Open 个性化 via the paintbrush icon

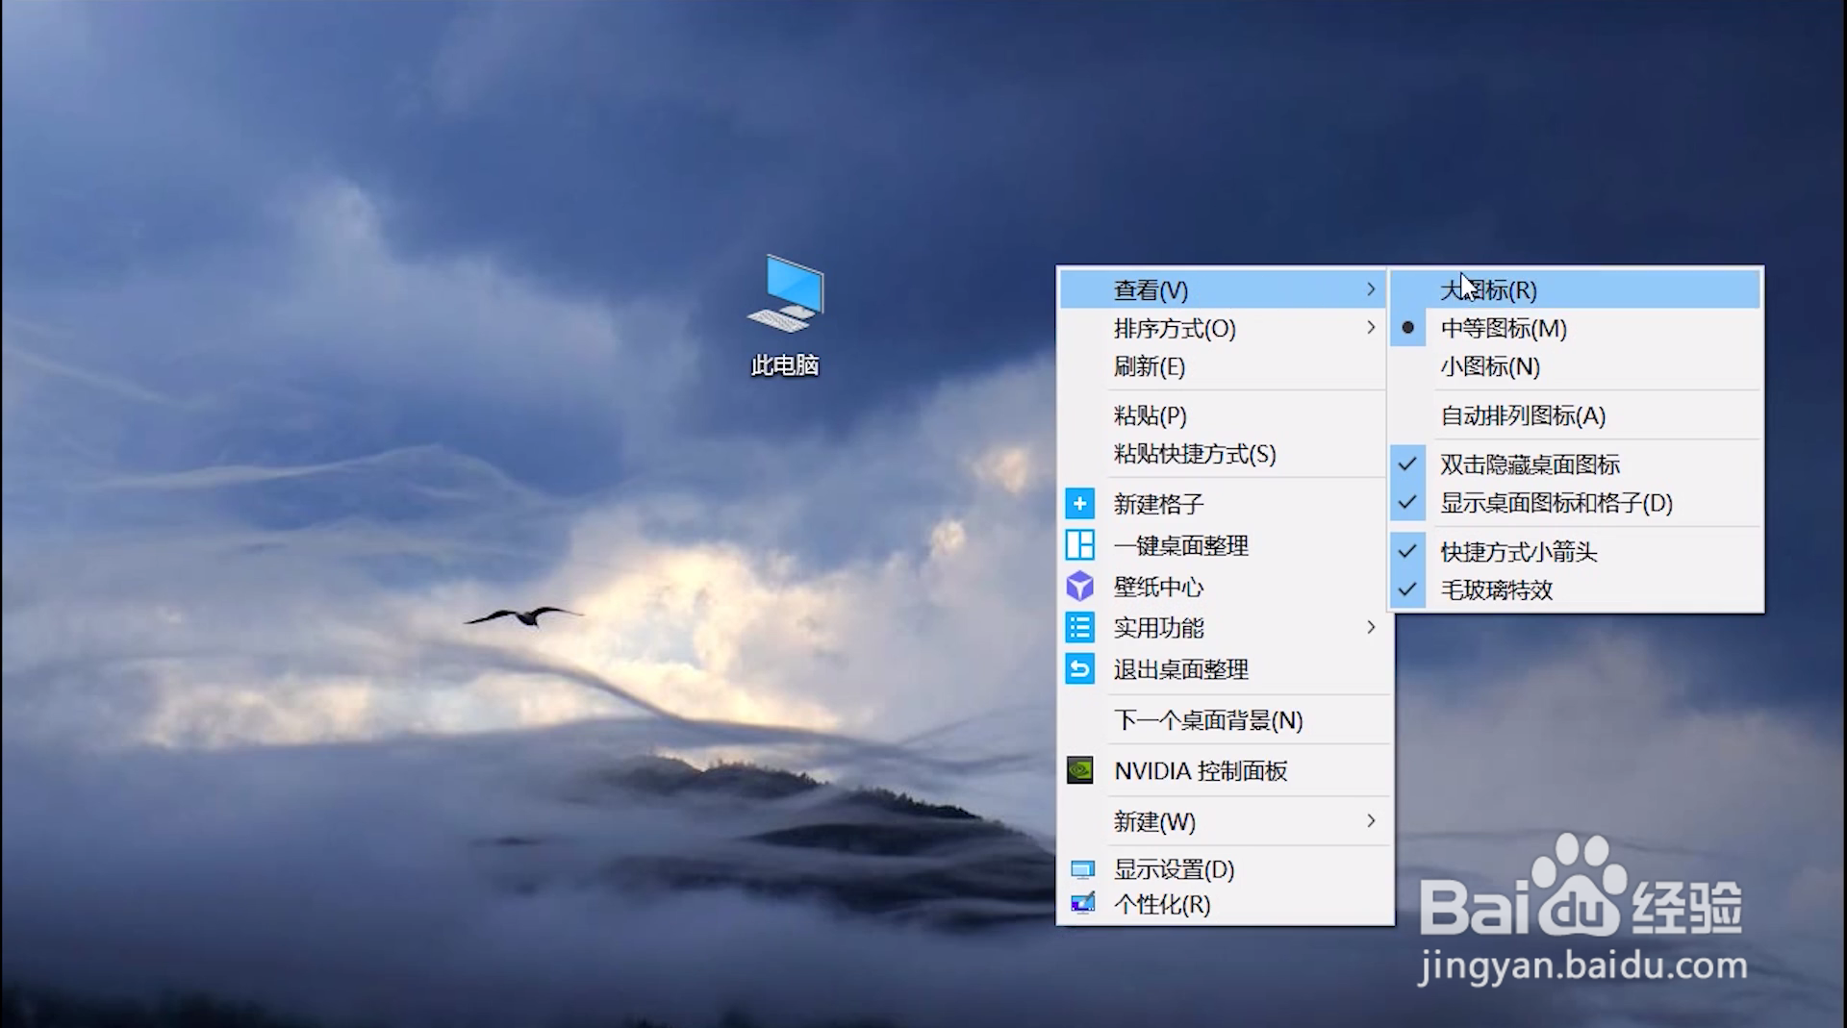point(1083,905)
